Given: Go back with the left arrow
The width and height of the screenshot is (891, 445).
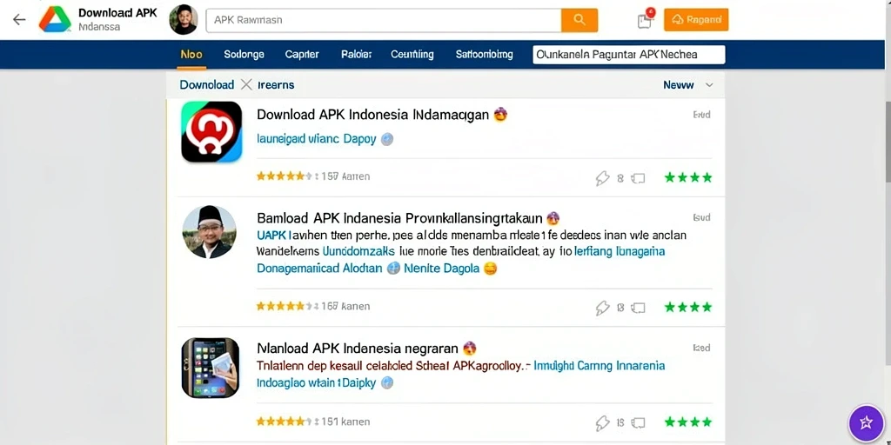Looking at the screenshot, I should pyautogui.click(x=19, y=20).
